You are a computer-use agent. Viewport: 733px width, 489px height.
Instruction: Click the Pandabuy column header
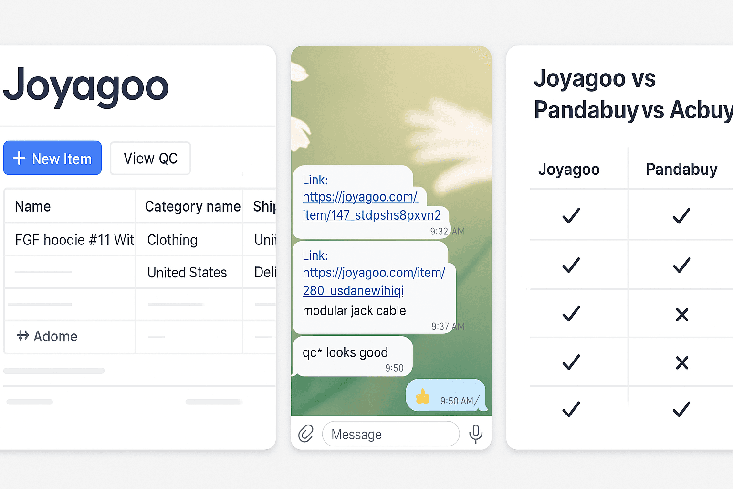(x=681, y=170)
